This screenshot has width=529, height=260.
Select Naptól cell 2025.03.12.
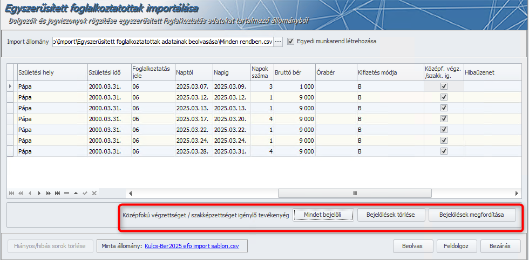[194, 97]
